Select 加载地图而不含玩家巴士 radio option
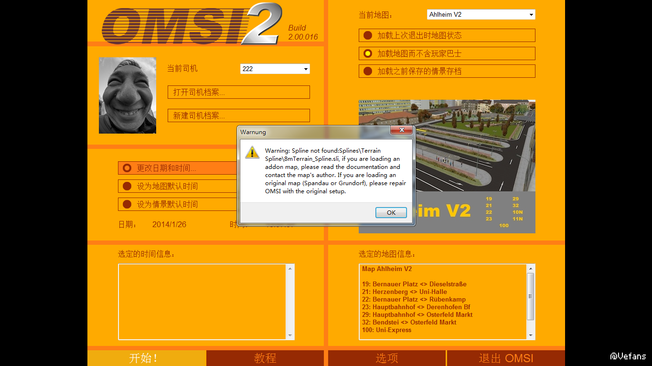652x366 pixels. coord(368,53)
